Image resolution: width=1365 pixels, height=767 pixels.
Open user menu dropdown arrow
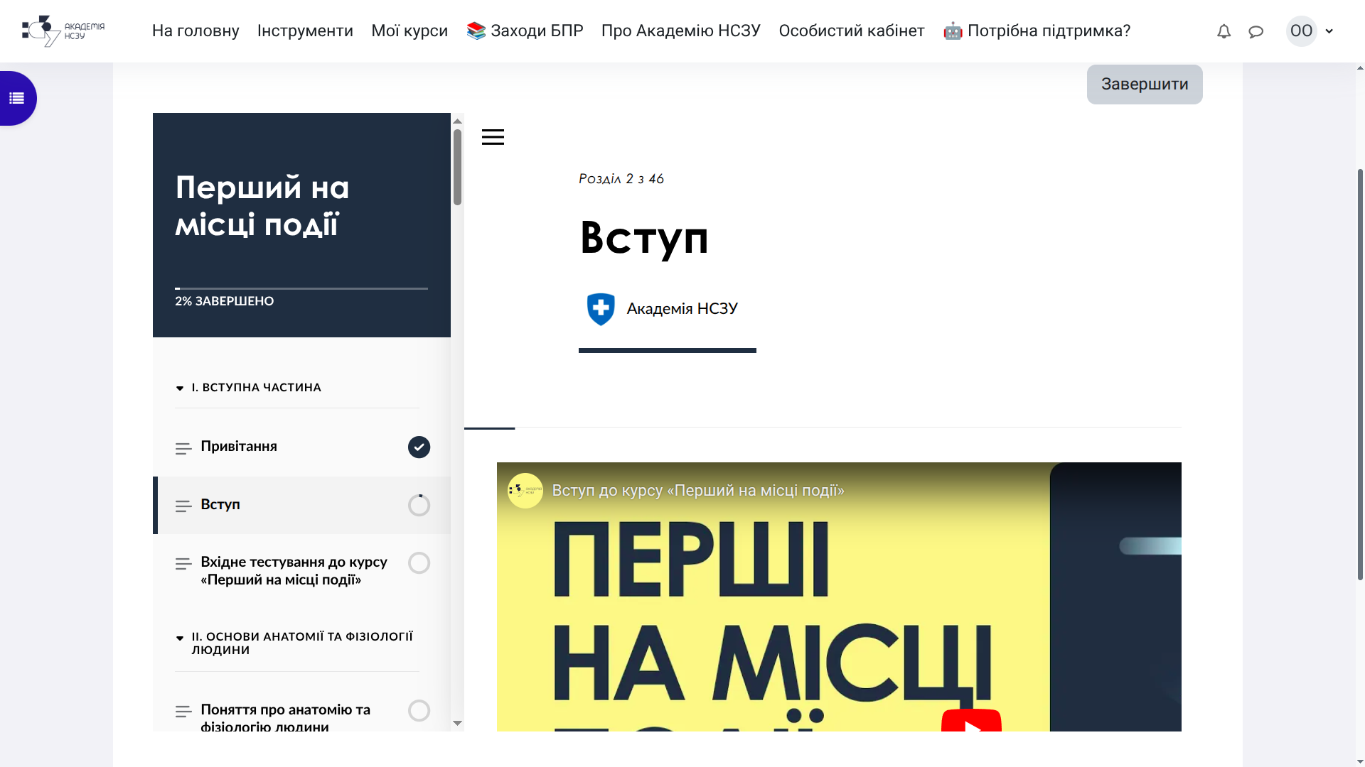click(x=1329, y=31)
